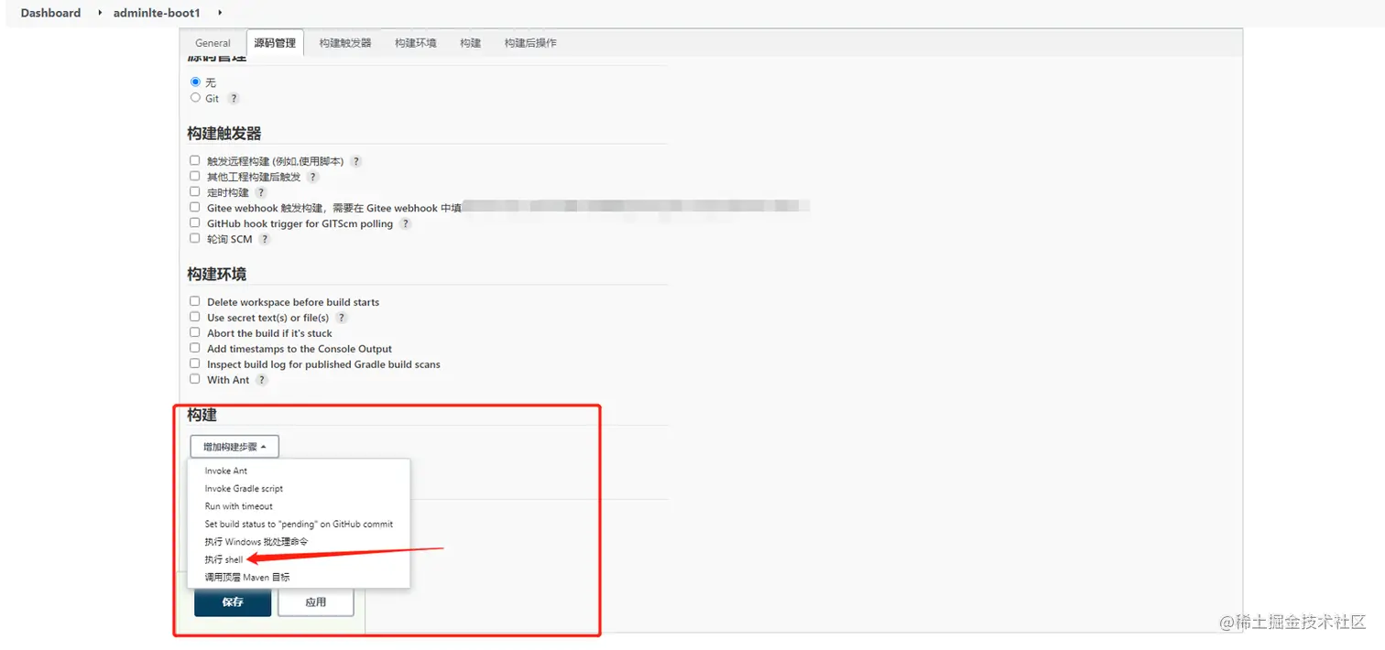Open help for 触发远程构建 option
The height and width of the screenshot is (650, 1385).
click(x=356, y=161)
